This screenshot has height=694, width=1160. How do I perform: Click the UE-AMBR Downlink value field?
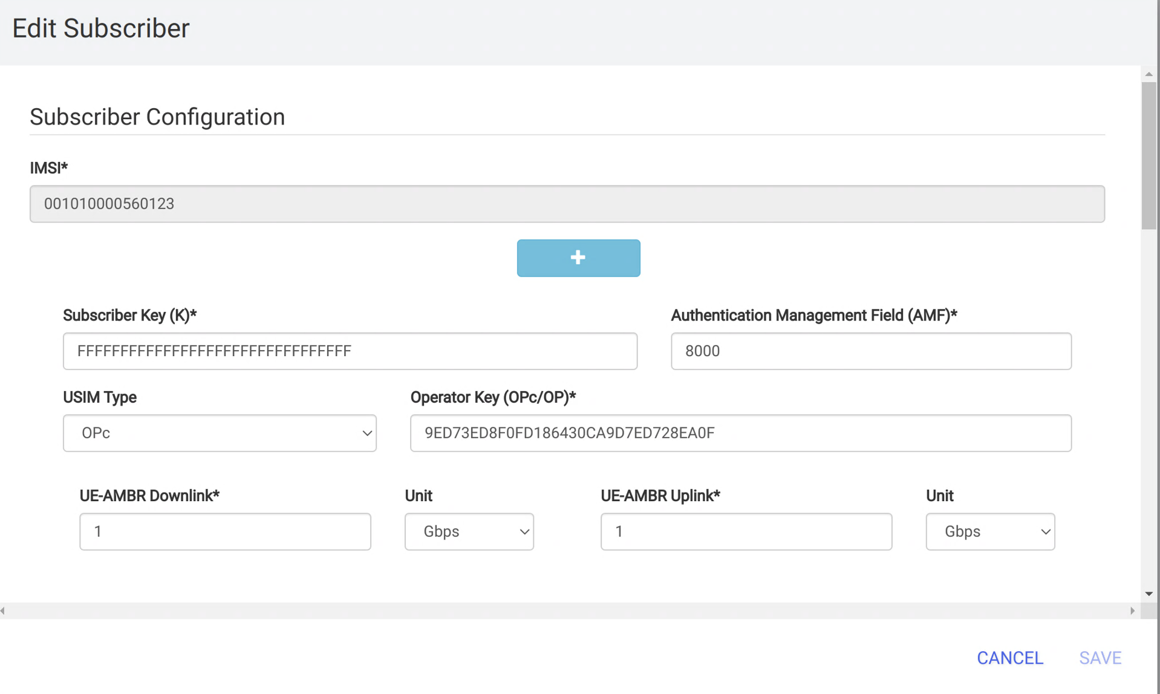click(224, 531)
